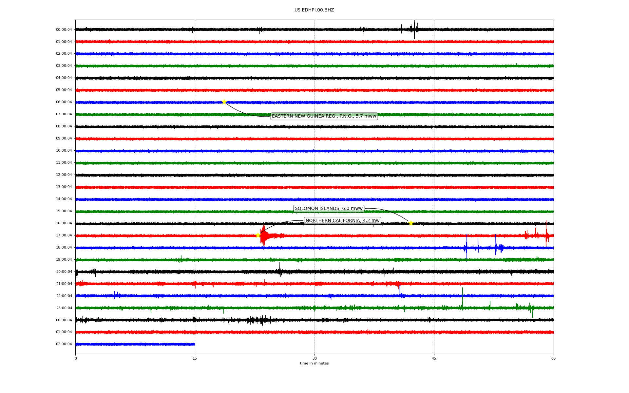Click the 45 tick on the x-axis
629x393 pixels.
[434, 358]
